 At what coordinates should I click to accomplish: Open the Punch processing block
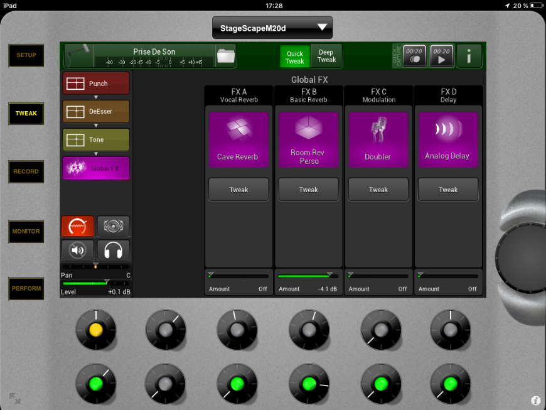coord(96,84)
